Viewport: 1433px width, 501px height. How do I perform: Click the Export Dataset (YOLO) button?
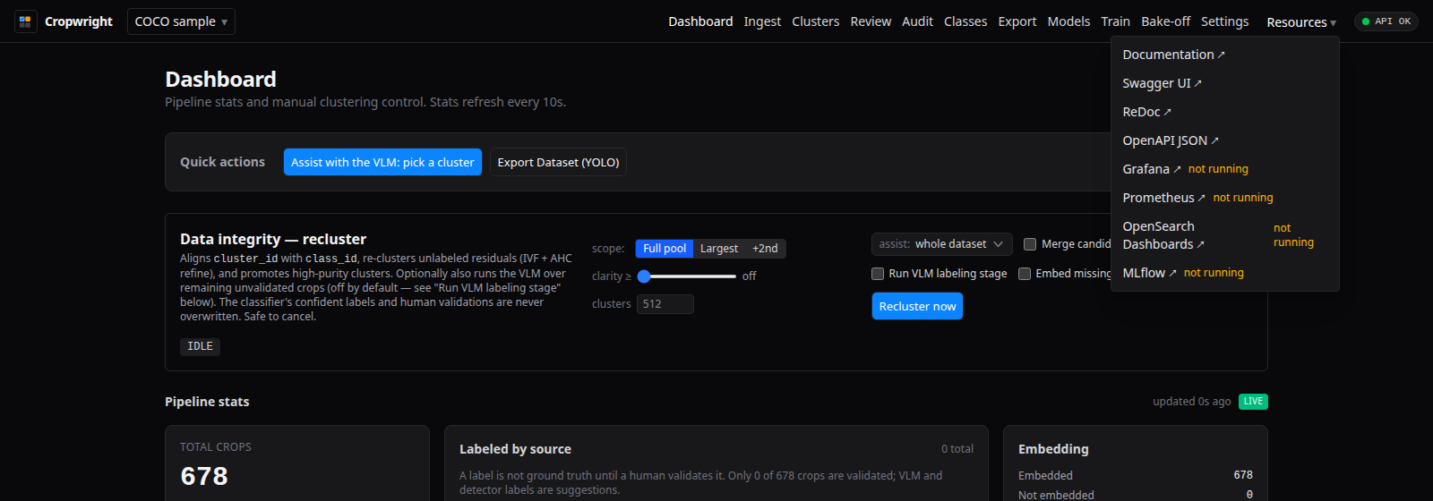558,162
